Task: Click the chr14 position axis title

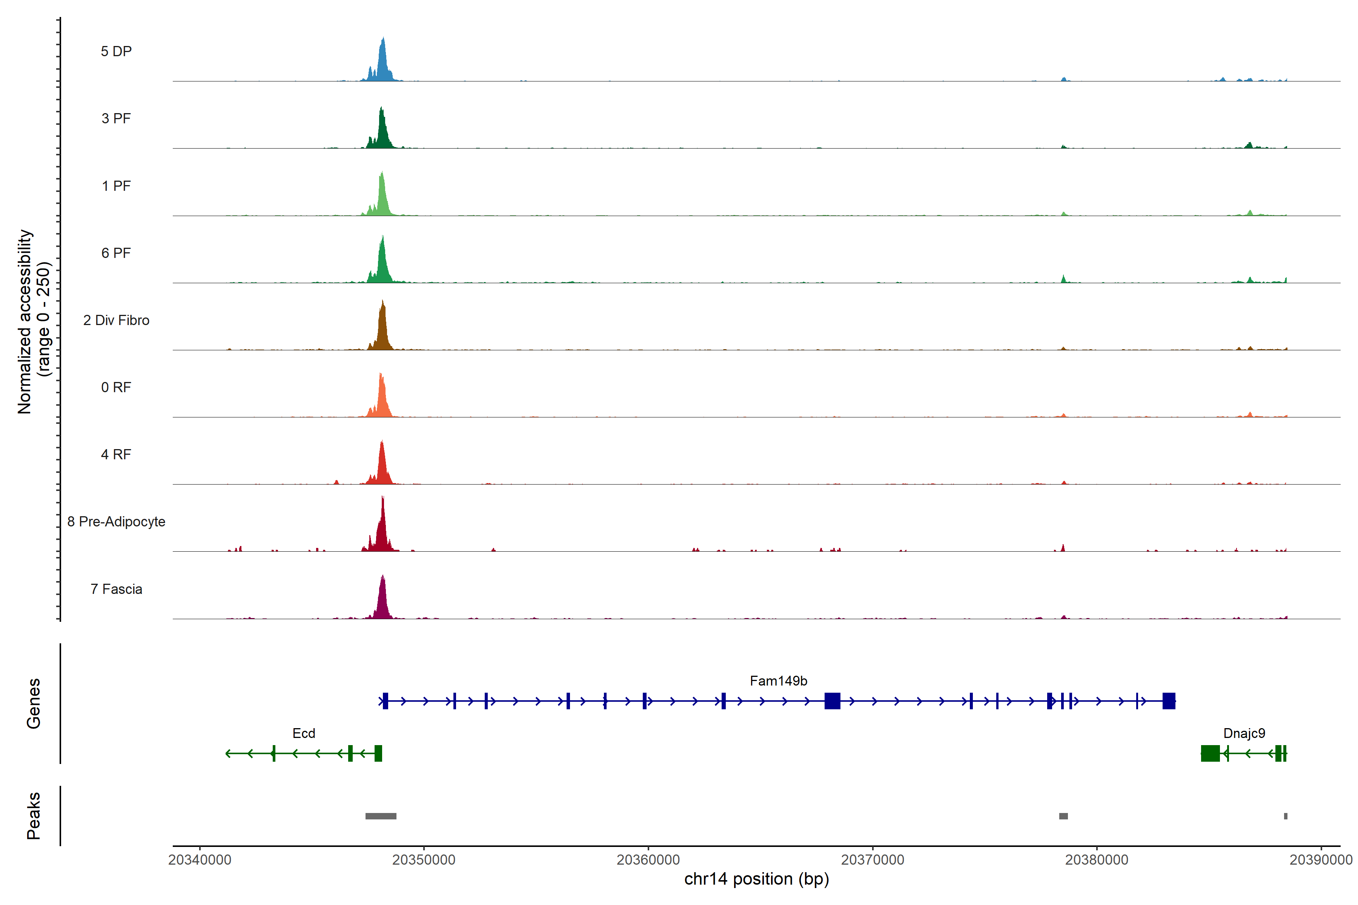Action: [x=756, y=879]
